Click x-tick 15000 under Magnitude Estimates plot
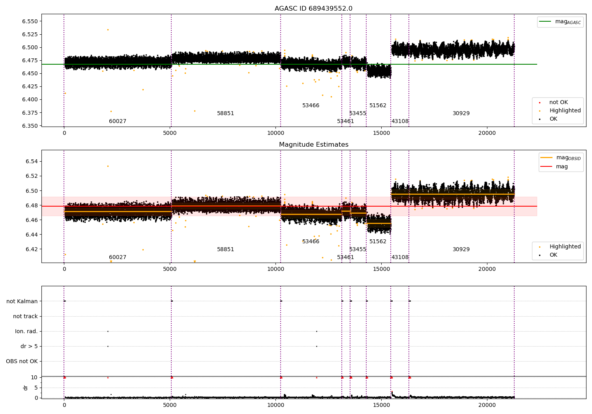The image size is (592, 414). (x=381, y=269)
